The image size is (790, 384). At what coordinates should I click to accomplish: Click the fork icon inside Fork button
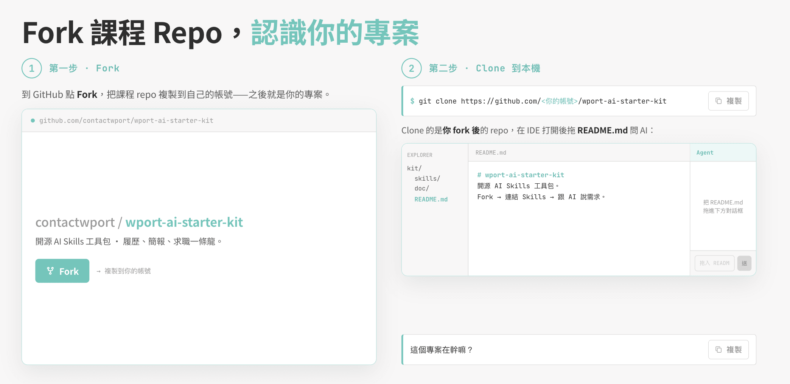tap(50, 271)
